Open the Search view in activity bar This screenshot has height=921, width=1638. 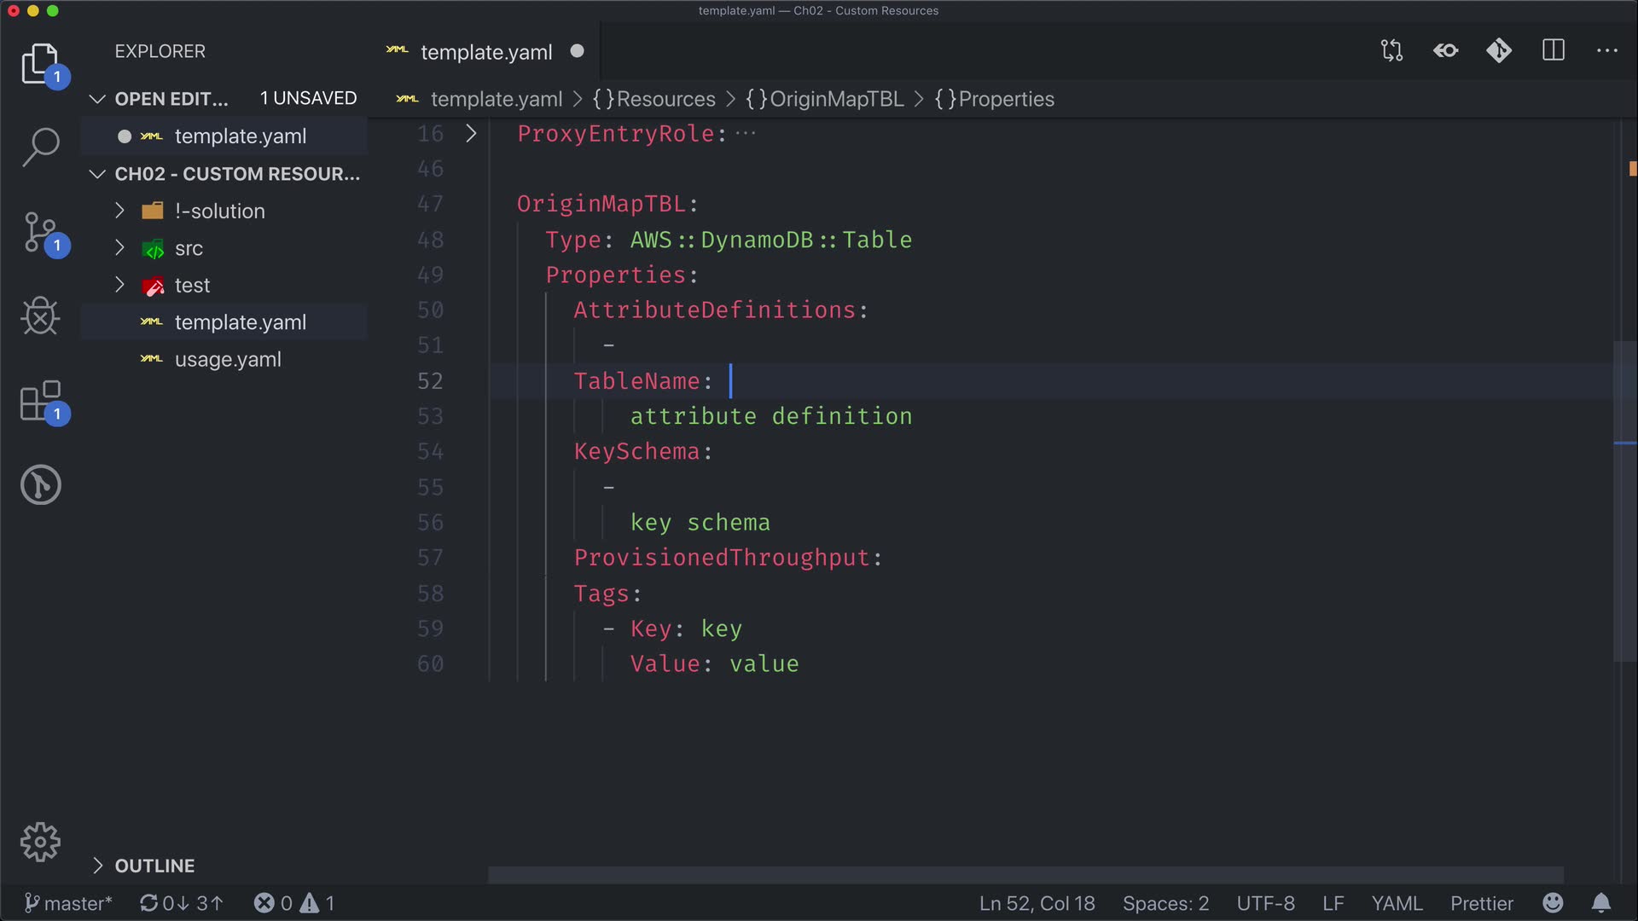(x=40, y=147)
